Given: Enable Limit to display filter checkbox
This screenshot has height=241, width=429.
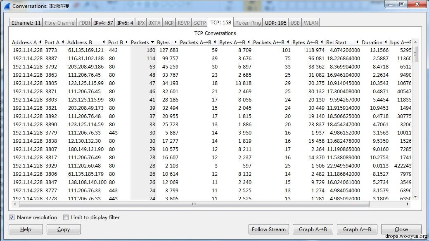Looking at the screenshot, I should click(x=66, y=217).
